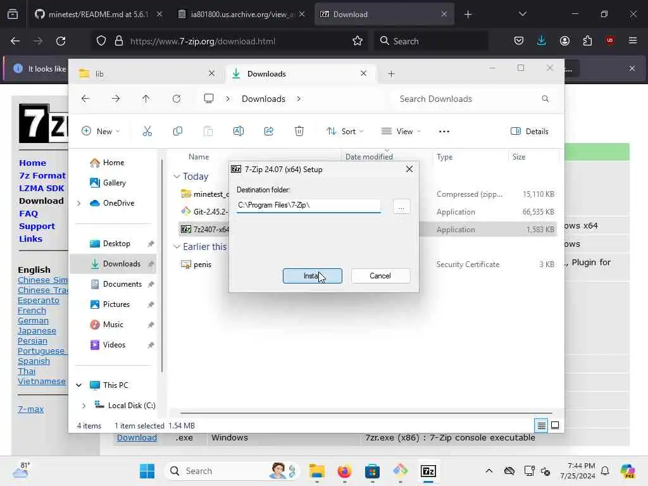Image resolution: width=648 pixels, height=486 pixels.
Task: Click the This PC monitor breadcrumb icon
Action: pyautogui.click(x=209, y=98)
